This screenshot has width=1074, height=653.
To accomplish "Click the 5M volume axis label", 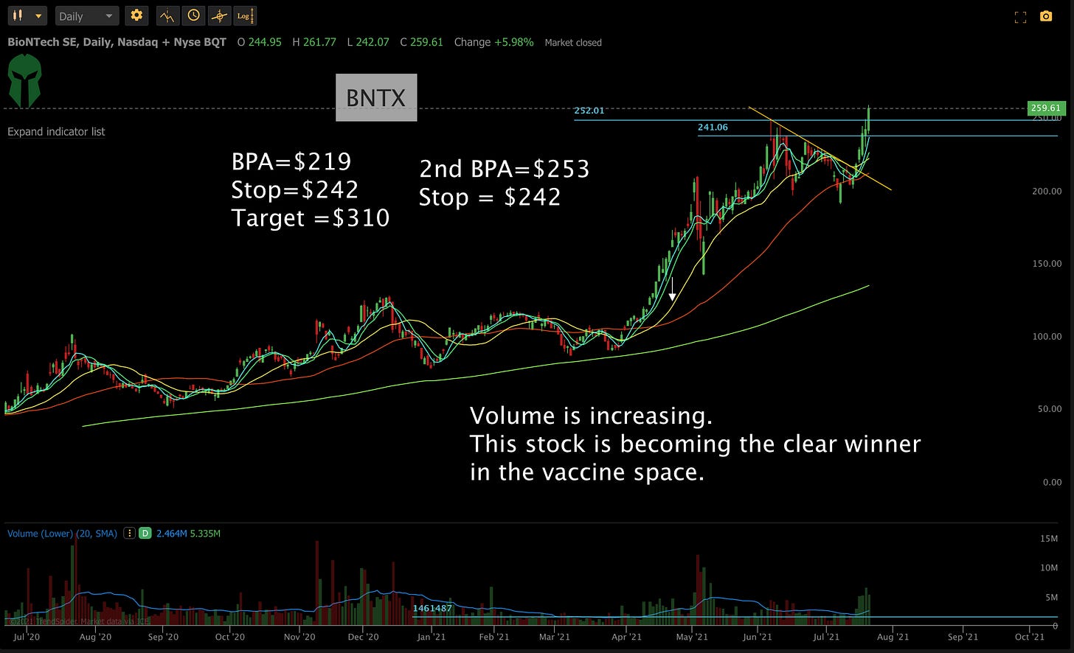I will click(1052, 597).
